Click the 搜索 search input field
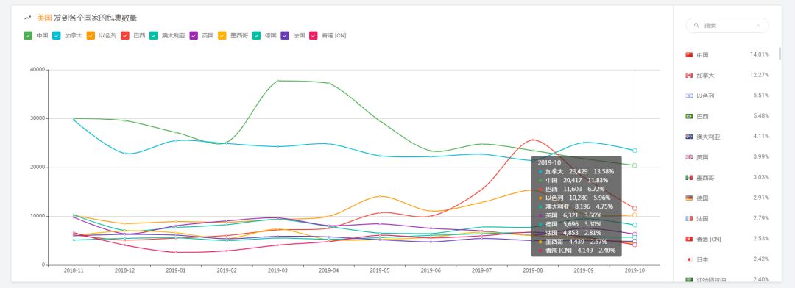The width and height of the screenshot is (795, 288). [727, 25]
